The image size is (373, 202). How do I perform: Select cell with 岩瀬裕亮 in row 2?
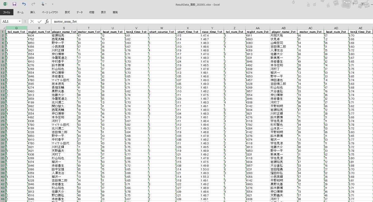[x=64, y=36]
